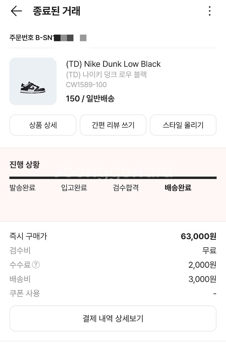Open the three-dot more options menu
226x344 pixels.
tap(210, 11)
